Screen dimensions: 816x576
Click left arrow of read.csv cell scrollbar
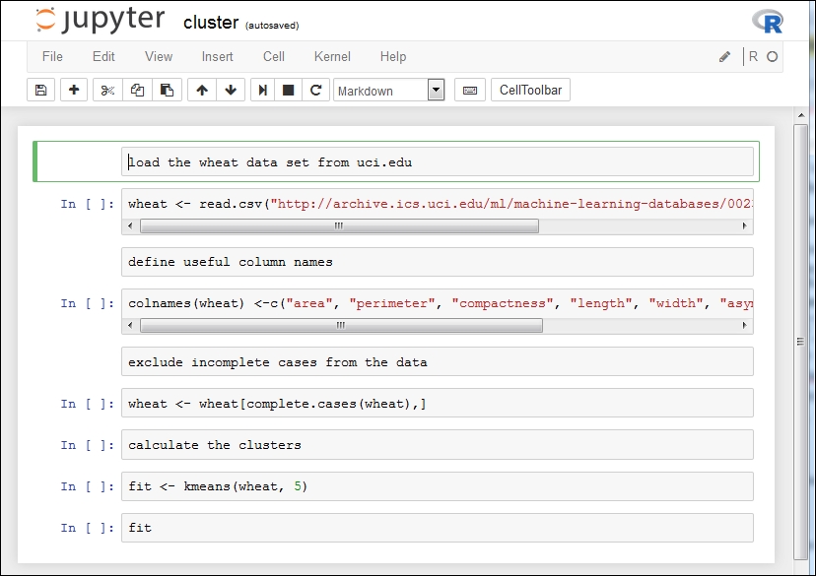(x=130, y=226)
